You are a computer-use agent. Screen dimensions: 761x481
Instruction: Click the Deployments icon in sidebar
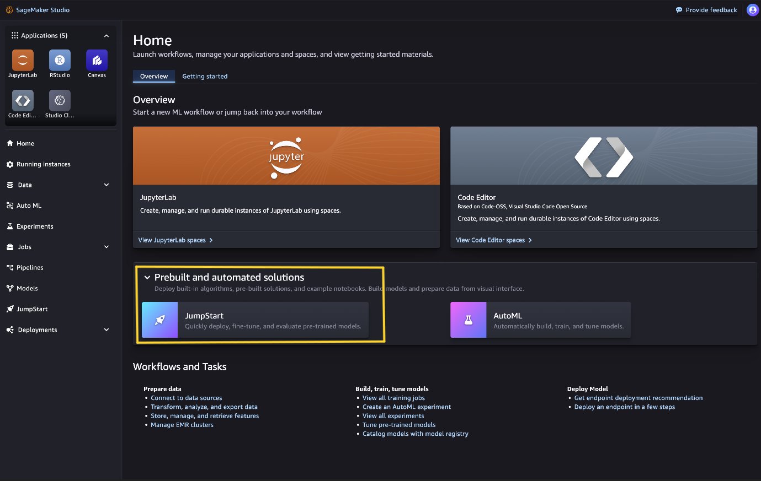(10, 330)
